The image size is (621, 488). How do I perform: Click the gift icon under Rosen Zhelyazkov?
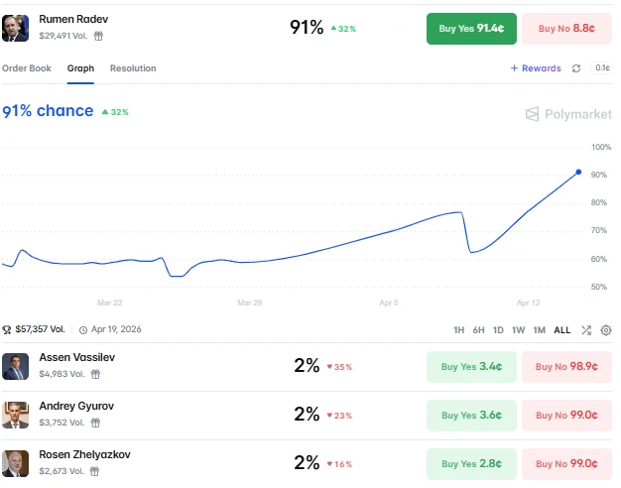(x=94, y=471)
